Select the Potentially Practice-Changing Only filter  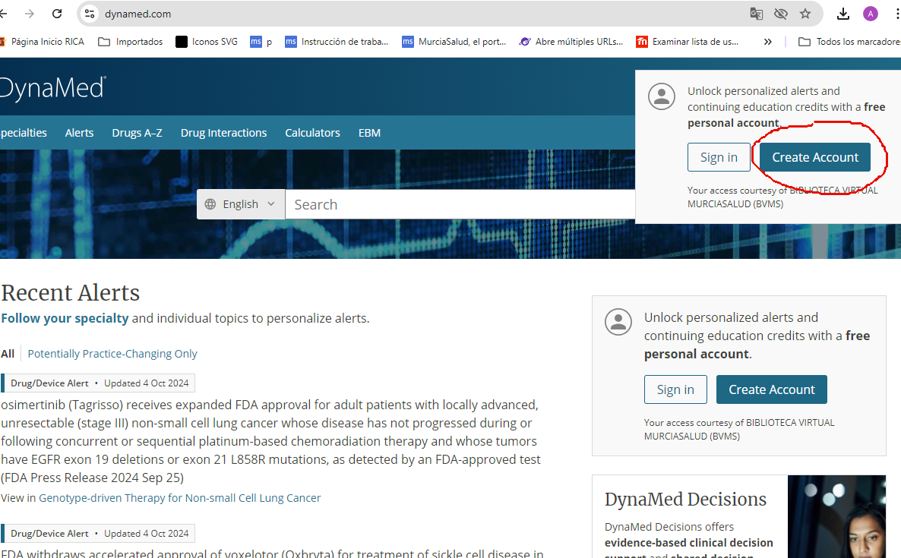click(x=112, y=354)
